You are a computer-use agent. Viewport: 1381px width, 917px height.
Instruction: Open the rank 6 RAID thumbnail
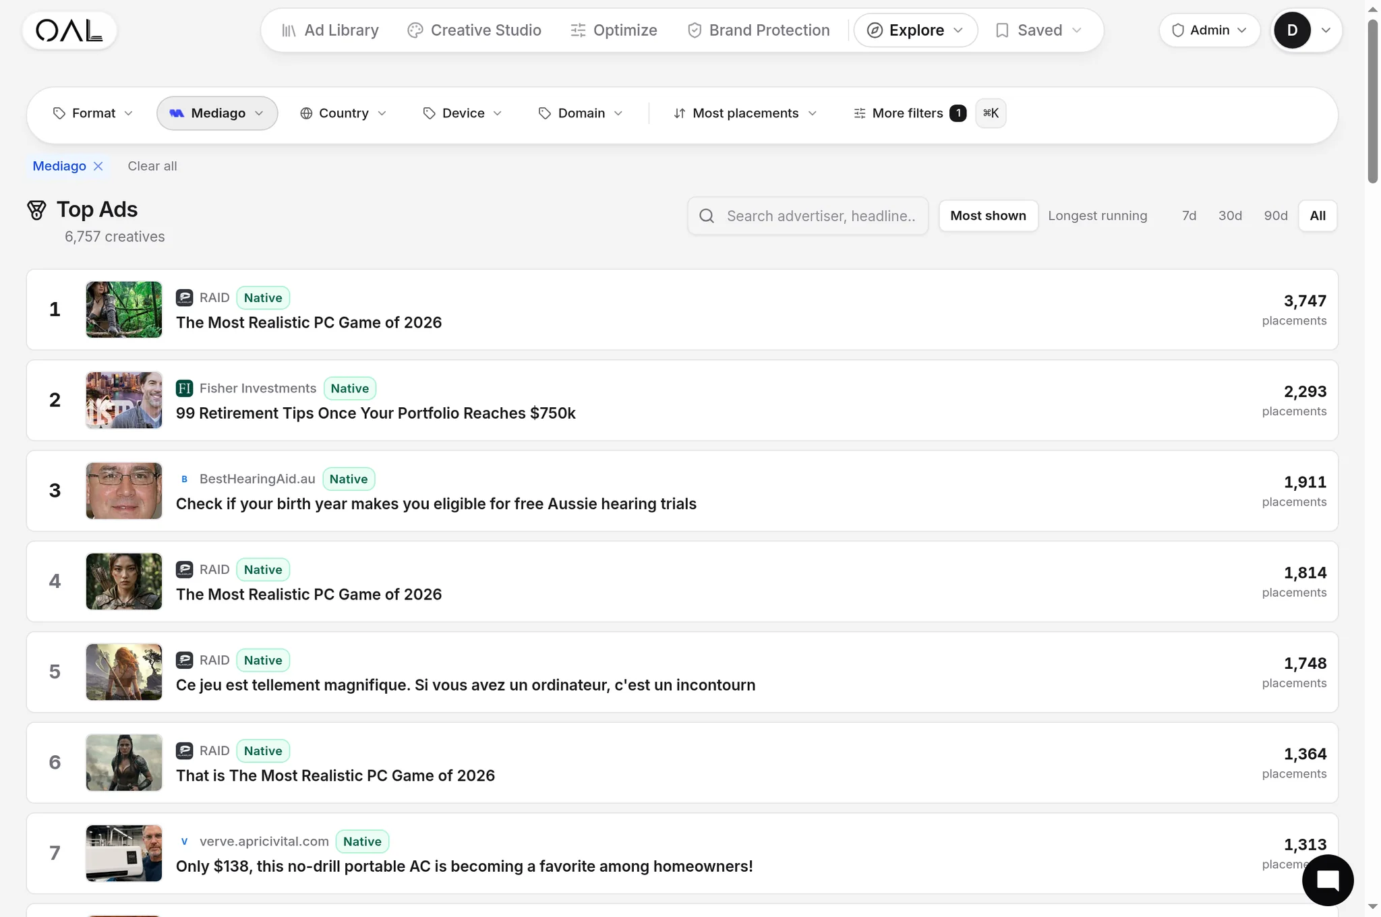point(124,763)
